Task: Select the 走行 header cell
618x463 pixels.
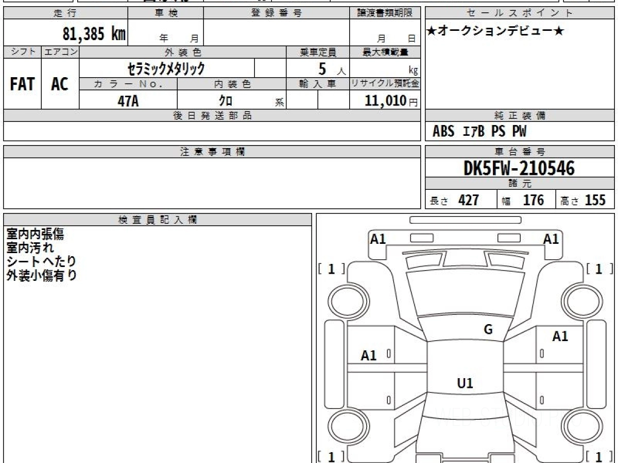Action: (65, 13)
